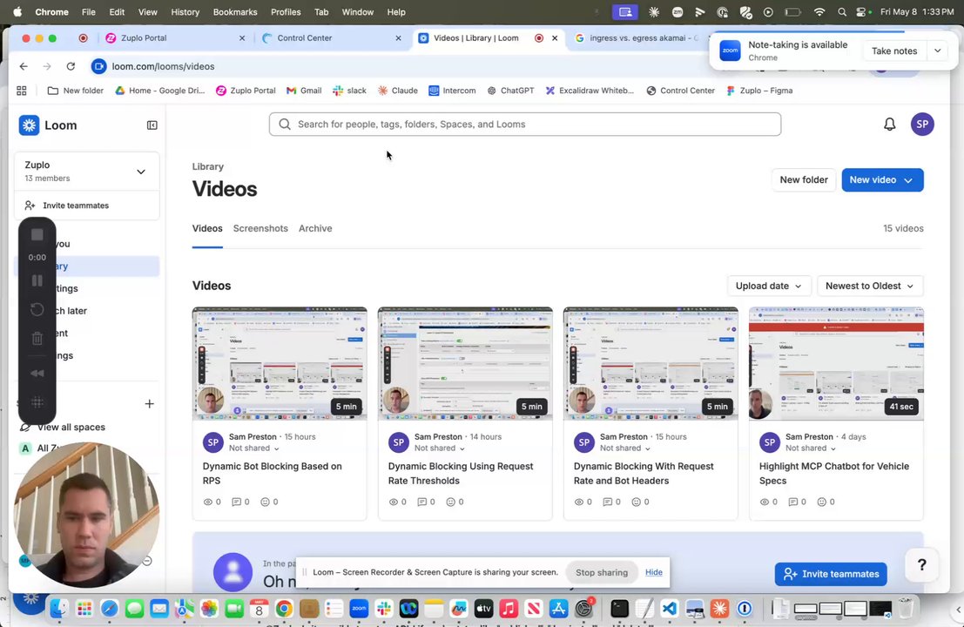Viewport: 964px width, 627px height.
Task: Click the Library breadcrumb text
Action: pos(208,166)
